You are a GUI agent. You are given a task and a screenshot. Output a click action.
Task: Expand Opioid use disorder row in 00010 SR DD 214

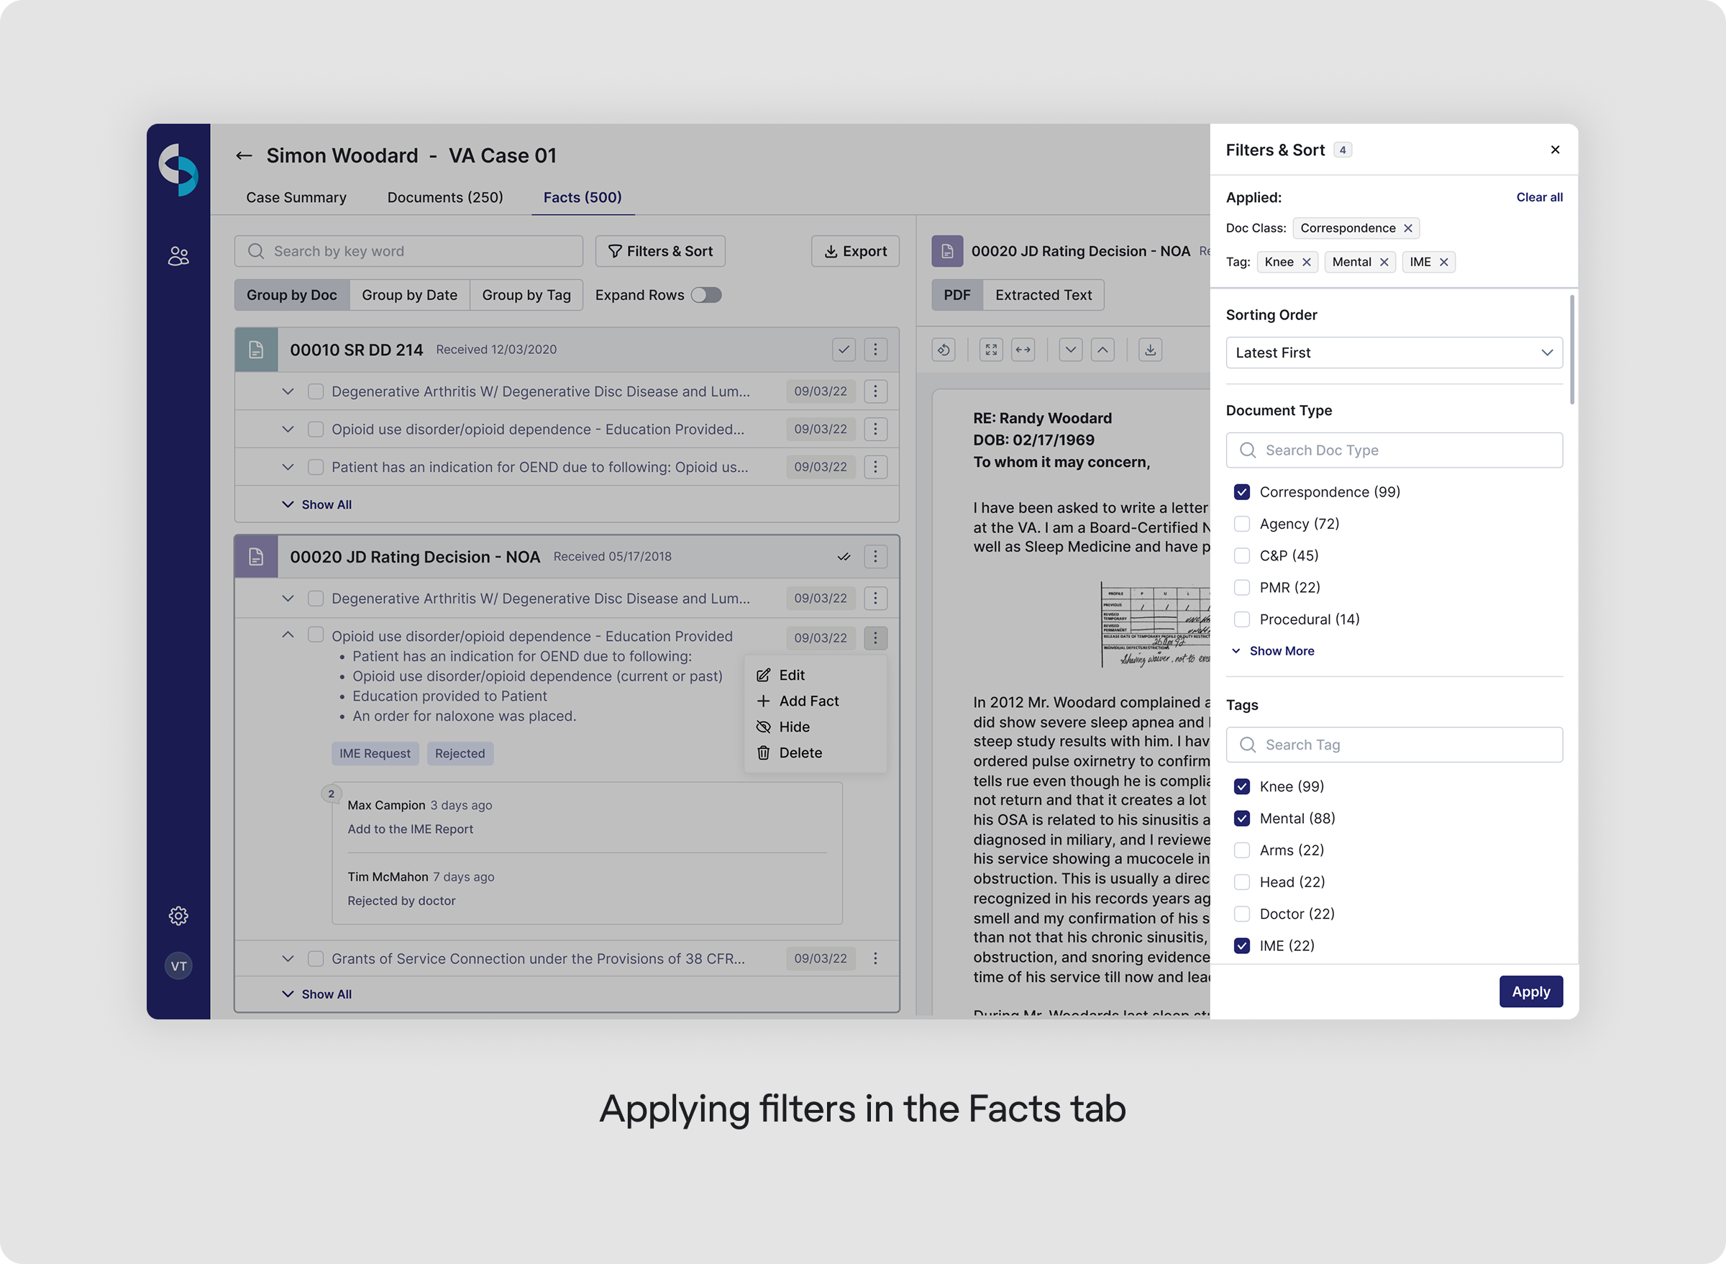288,429
